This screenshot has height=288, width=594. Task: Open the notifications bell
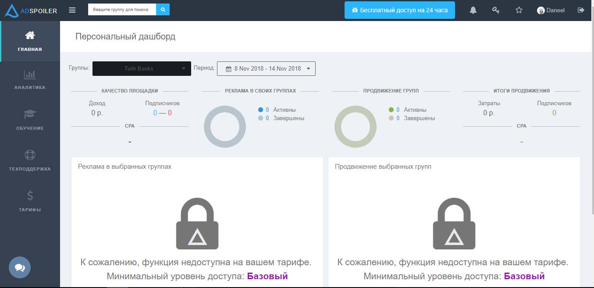click(473, 10)
